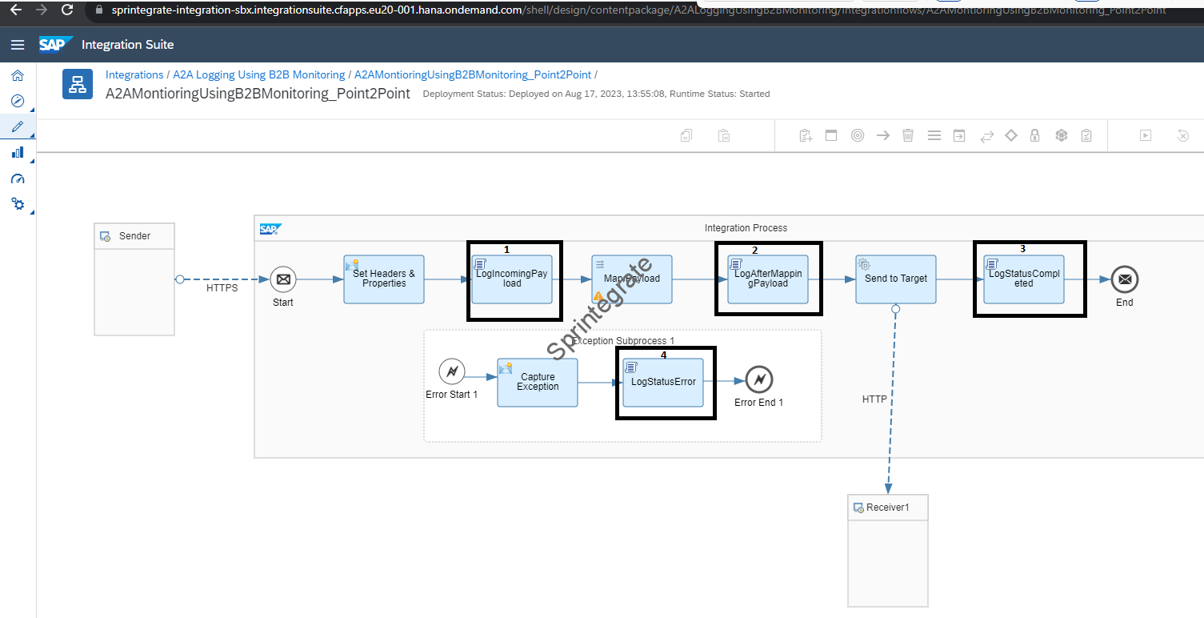This screenshot has width=1204, height=618.
Task: Click the warning icon on MapPayload
Action: [x=598, y=295]
